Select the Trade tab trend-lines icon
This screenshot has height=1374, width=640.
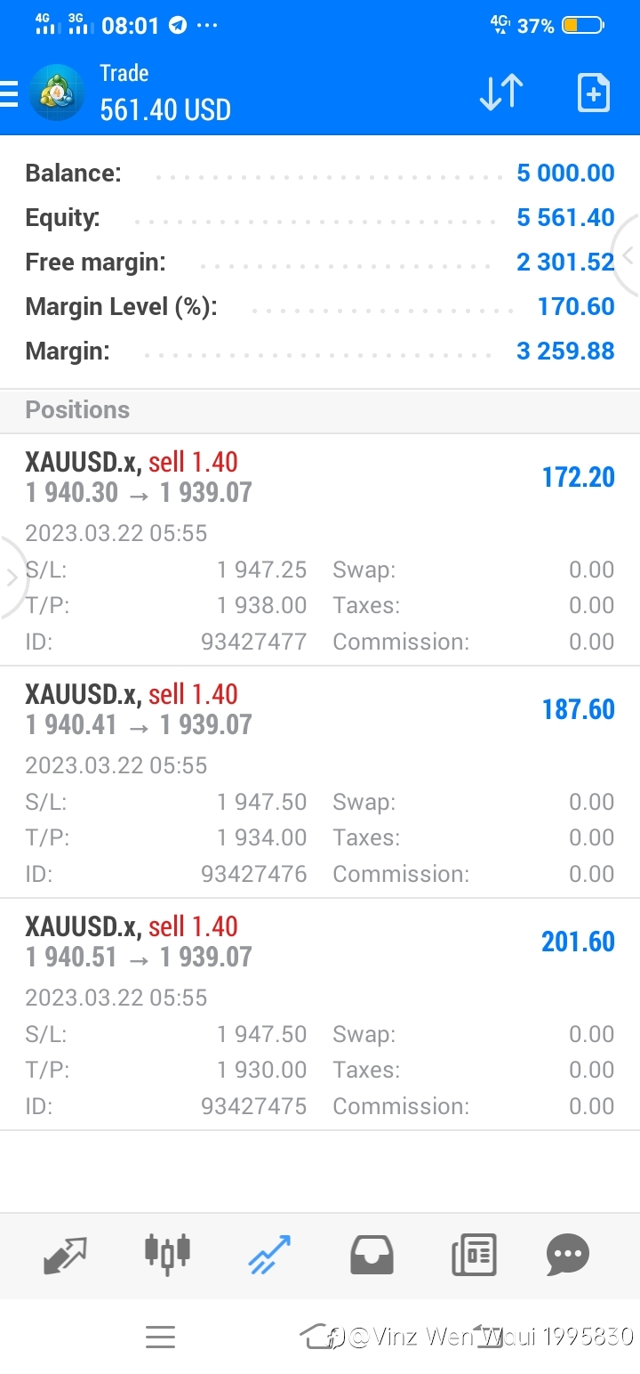pos(269,1255)
